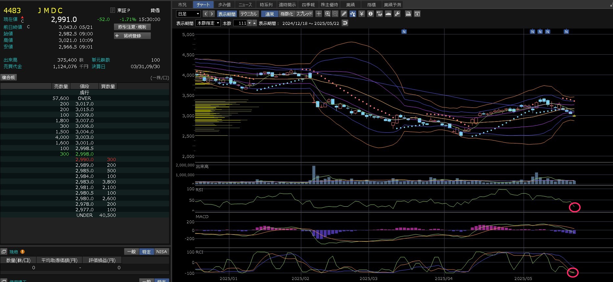
Task: Open chart settings wrench icon
Action: click(397, 14)
